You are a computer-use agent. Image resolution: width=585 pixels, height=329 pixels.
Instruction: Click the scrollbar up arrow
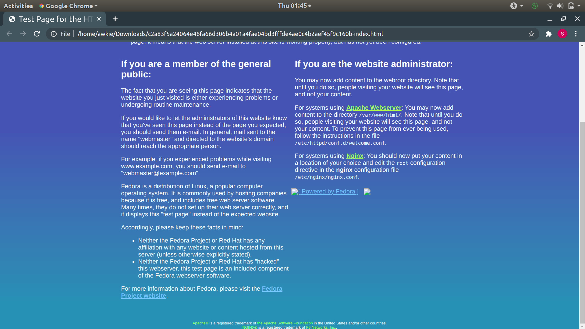pos(582,45)
